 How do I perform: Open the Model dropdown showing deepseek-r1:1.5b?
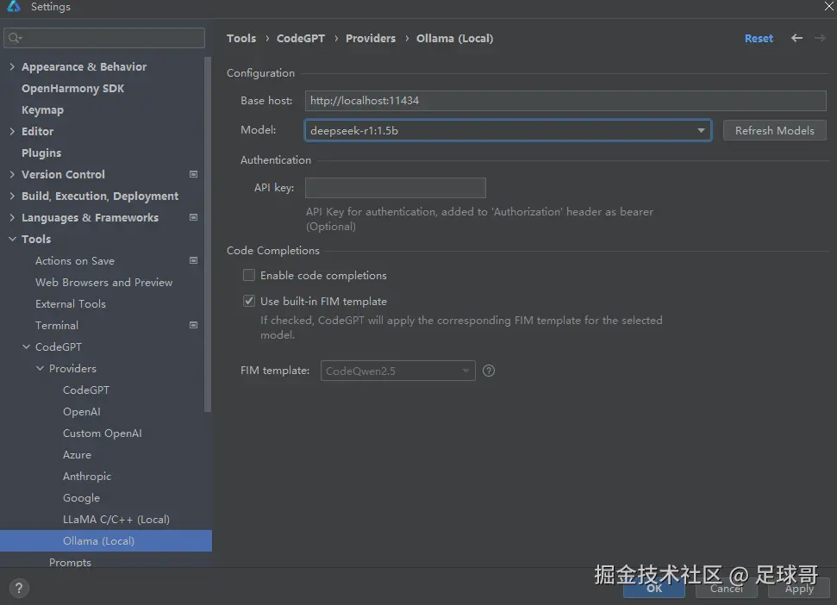[508, 130]
